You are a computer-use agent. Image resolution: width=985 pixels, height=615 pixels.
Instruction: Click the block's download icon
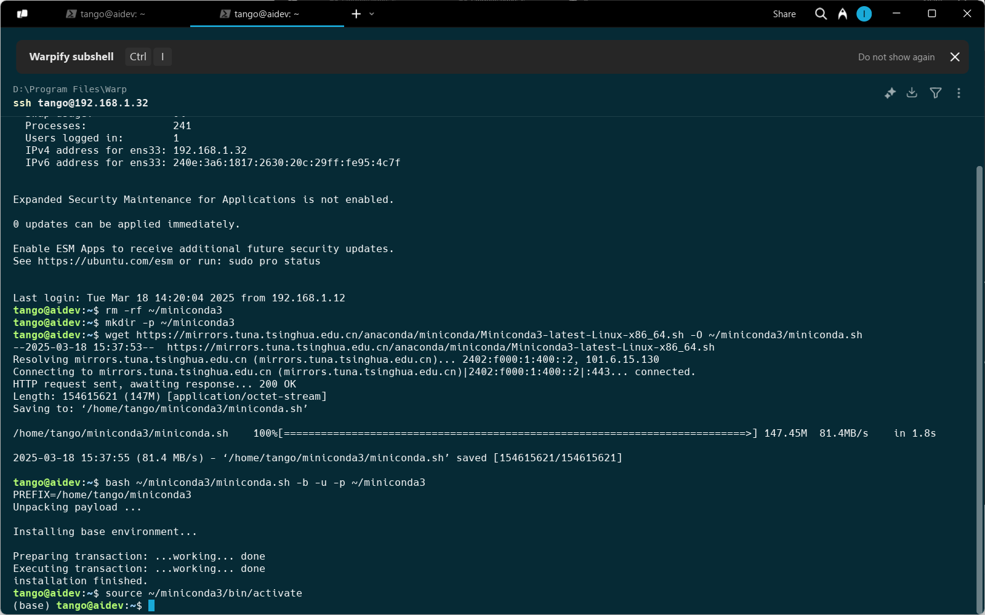pyautogui.click(x=912, y=93)
